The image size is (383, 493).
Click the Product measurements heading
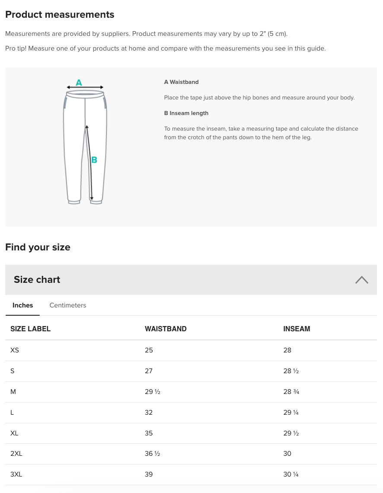pos(60,15)
